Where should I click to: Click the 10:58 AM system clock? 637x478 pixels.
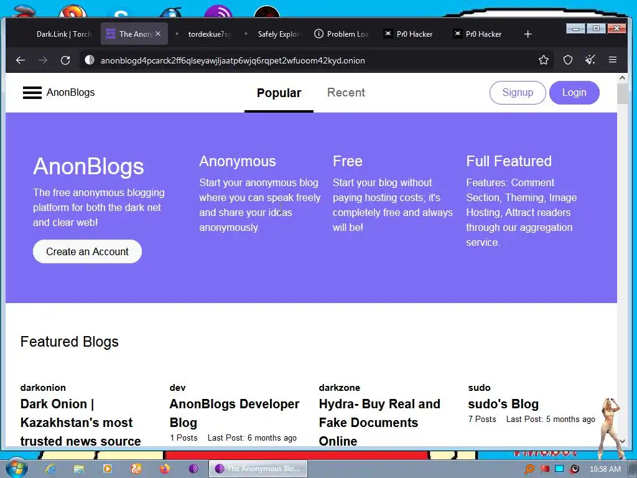click(605, 469)
